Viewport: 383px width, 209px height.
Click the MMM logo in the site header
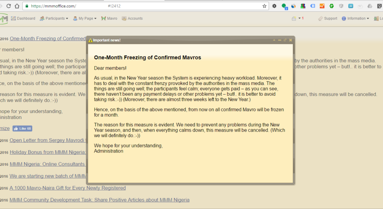click(x=4, y=19)
